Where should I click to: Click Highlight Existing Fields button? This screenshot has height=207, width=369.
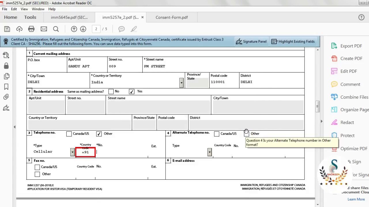click(x=293, y=41)
